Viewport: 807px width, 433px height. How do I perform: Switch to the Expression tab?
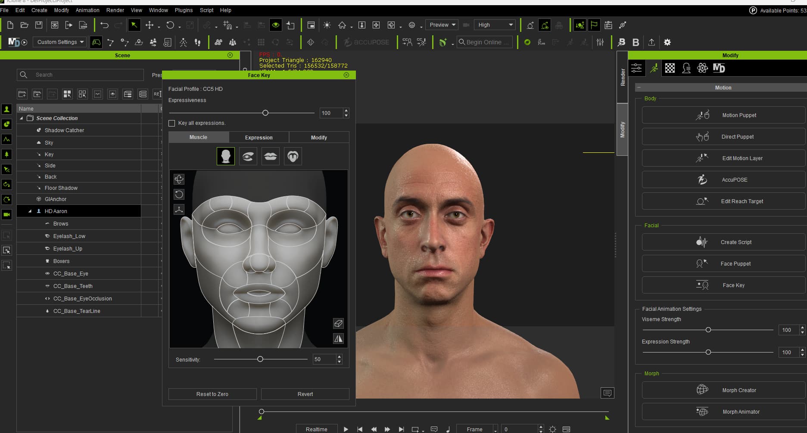tap(259, 137)
